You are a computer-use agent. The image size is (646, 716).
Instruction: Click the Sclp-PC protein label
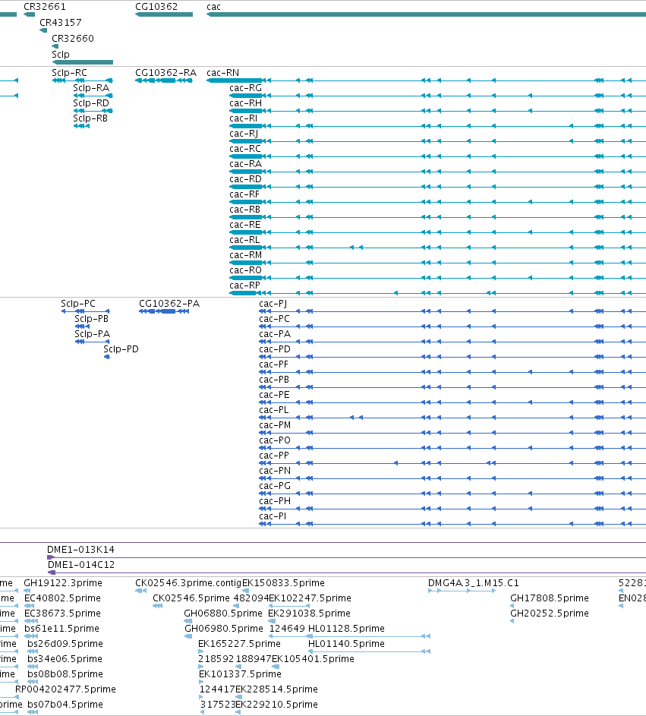click(78, 303)
